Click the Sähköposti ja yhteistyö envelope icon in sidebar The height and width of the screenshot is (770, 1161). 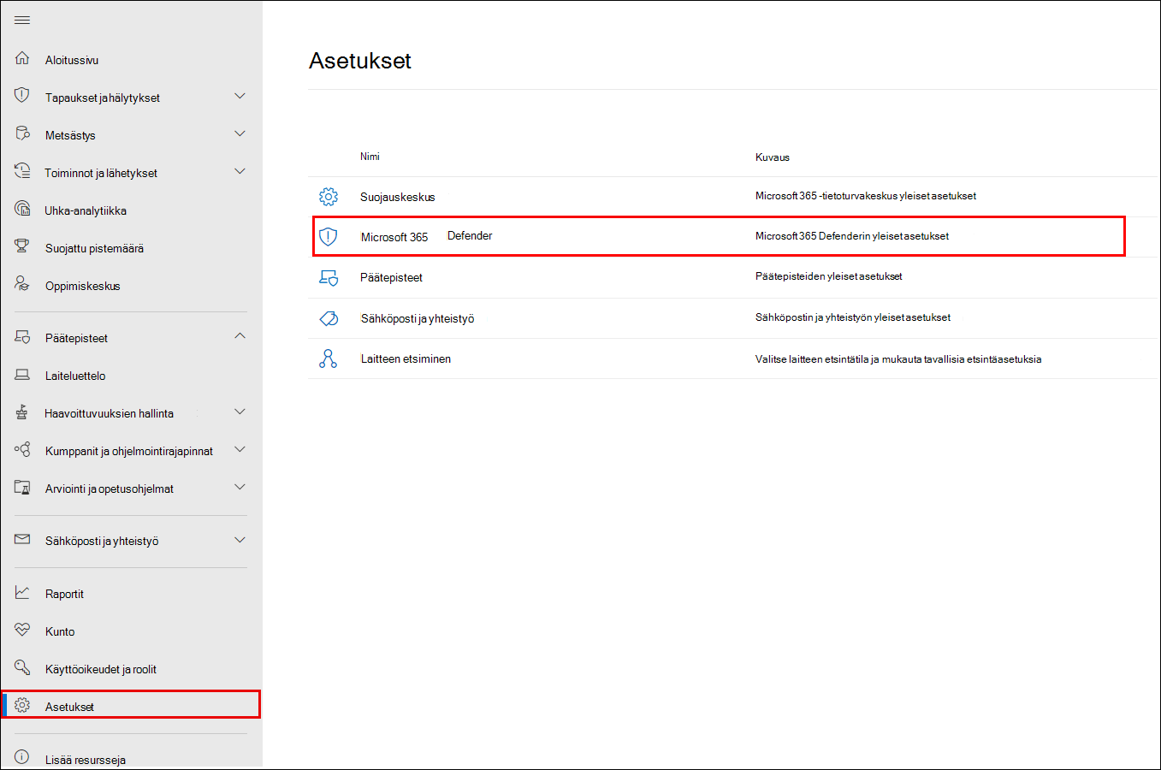pyautogui.click(x=22, y=540)
